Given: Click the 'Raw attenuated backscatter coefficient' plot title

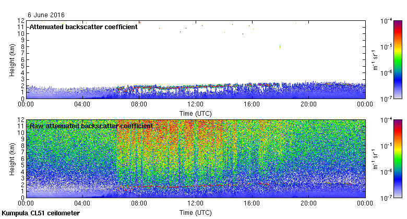Looking at the screenshot, I should tap(91, 126).
